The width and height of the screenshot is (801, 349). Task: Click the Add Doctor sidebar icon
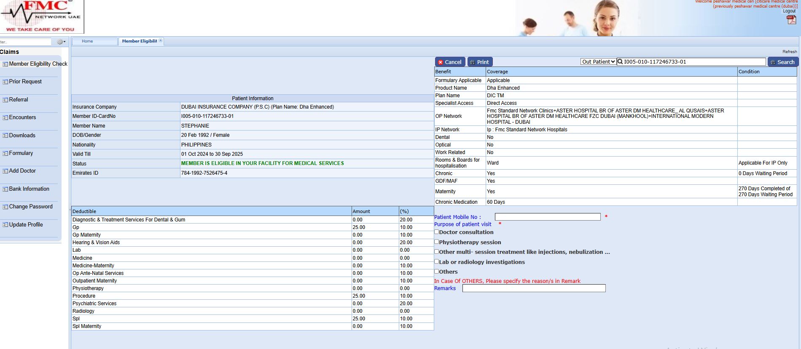[x=5, y=171]
